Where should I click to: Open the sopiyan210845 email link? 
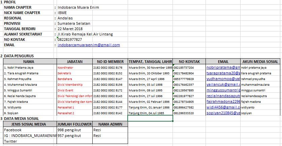[x=223, y=113]
